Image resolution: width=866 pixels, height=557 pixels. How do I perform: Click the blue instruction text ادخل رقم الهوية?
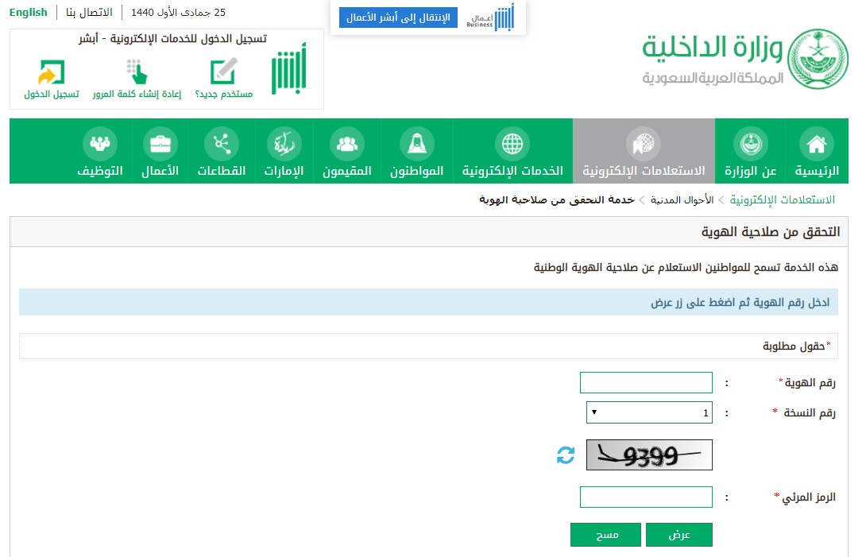click(x=740, y=302)
